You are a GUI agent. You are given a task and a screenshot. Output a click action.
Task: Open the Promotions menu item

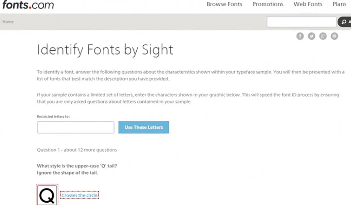pos(268,4)
